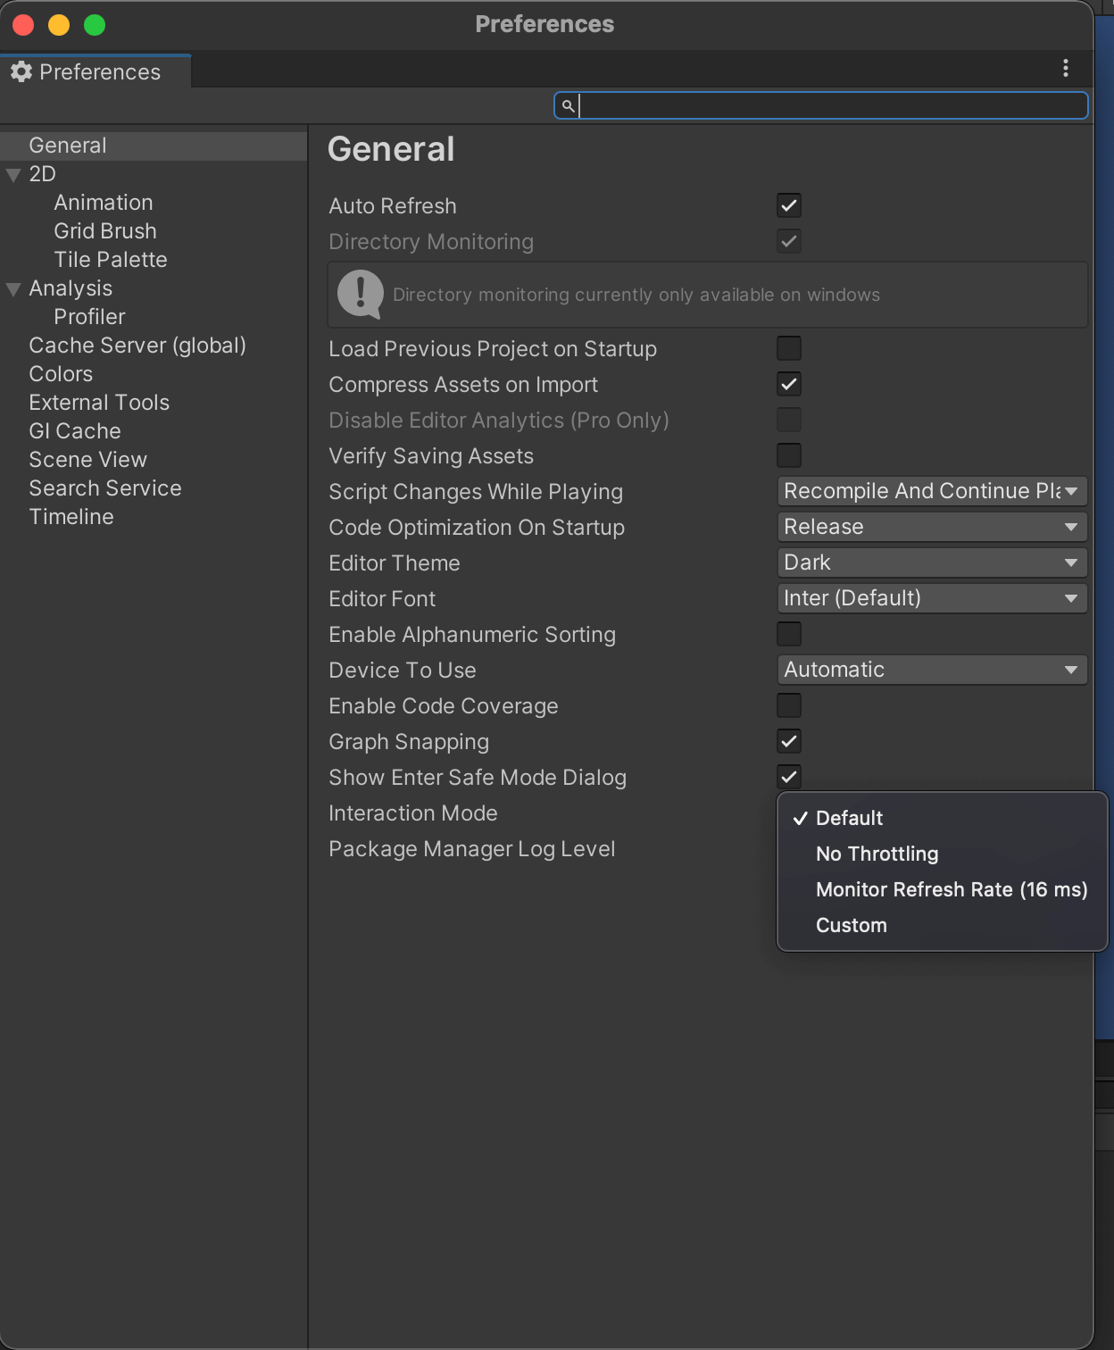1114x1350 pixels.
Task: Collapse the Analysis tree section
Action: tap(12, 287)
